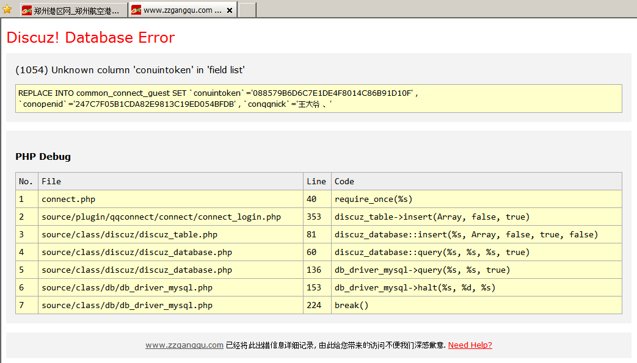Click line number 40

click(x=311, y=199)
